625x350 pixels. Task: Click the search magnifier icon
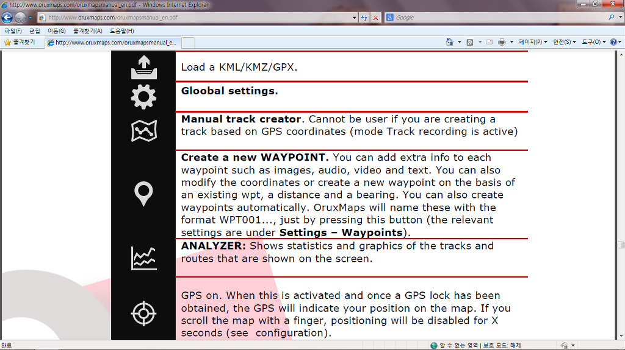click(x=611, y=17)
